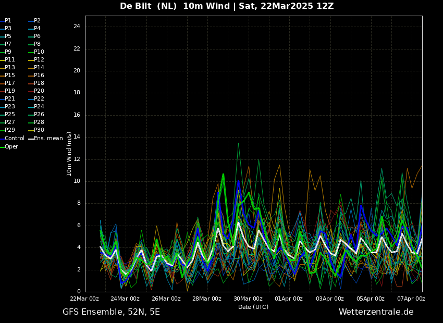Click the P30 legend label
The width and height of the screenshot is (443, 323).
pos(36,130)
